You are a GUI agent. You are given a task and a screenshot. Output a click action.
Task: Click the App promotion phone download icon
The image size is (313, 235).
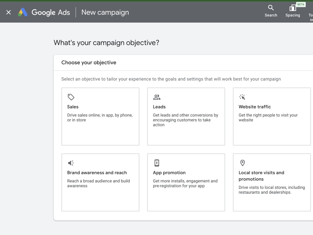[157, 163]
